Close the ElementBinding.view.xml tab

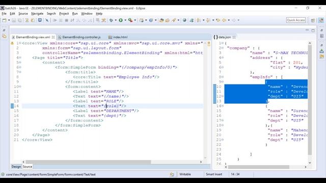tap(53, 37)
